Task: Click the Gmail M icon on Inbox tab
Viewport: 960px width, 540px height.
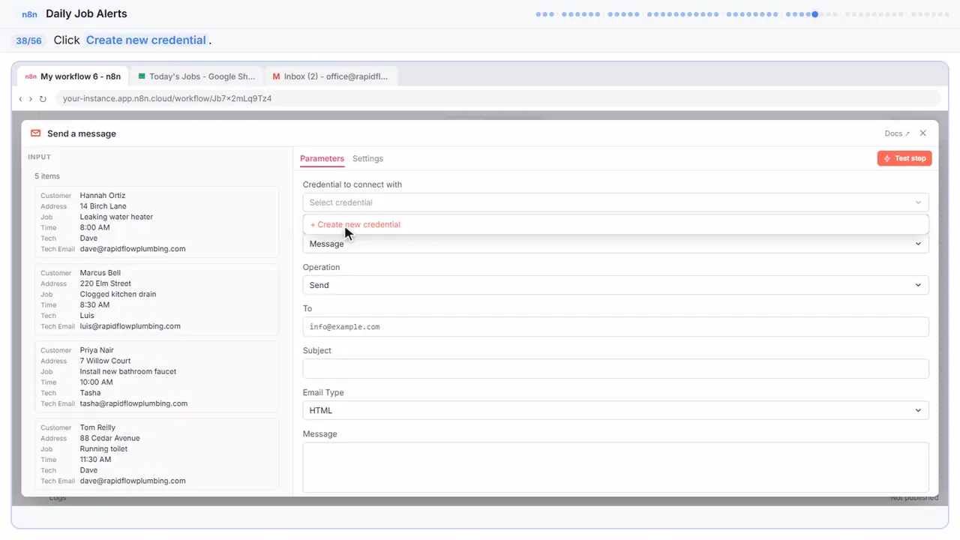Action: pyautogui.click(x=277, y=76)
